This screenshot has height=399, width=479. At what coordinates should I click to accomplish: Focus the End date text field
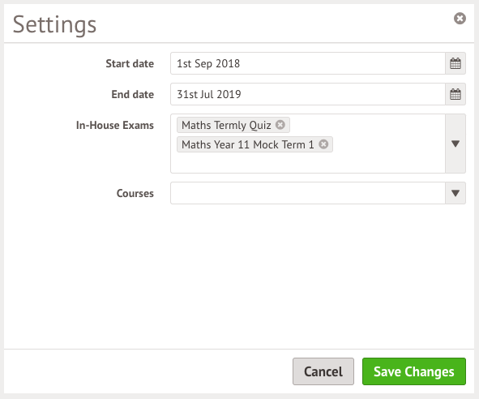pos(308,94)
